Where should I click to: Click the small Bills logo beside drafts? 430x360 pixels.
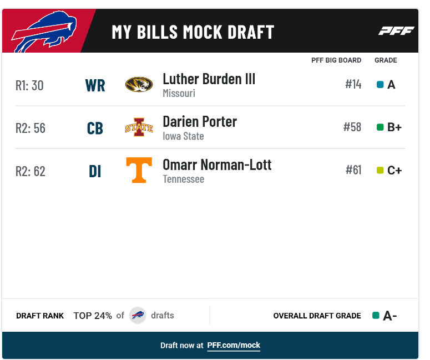(138, 315)
